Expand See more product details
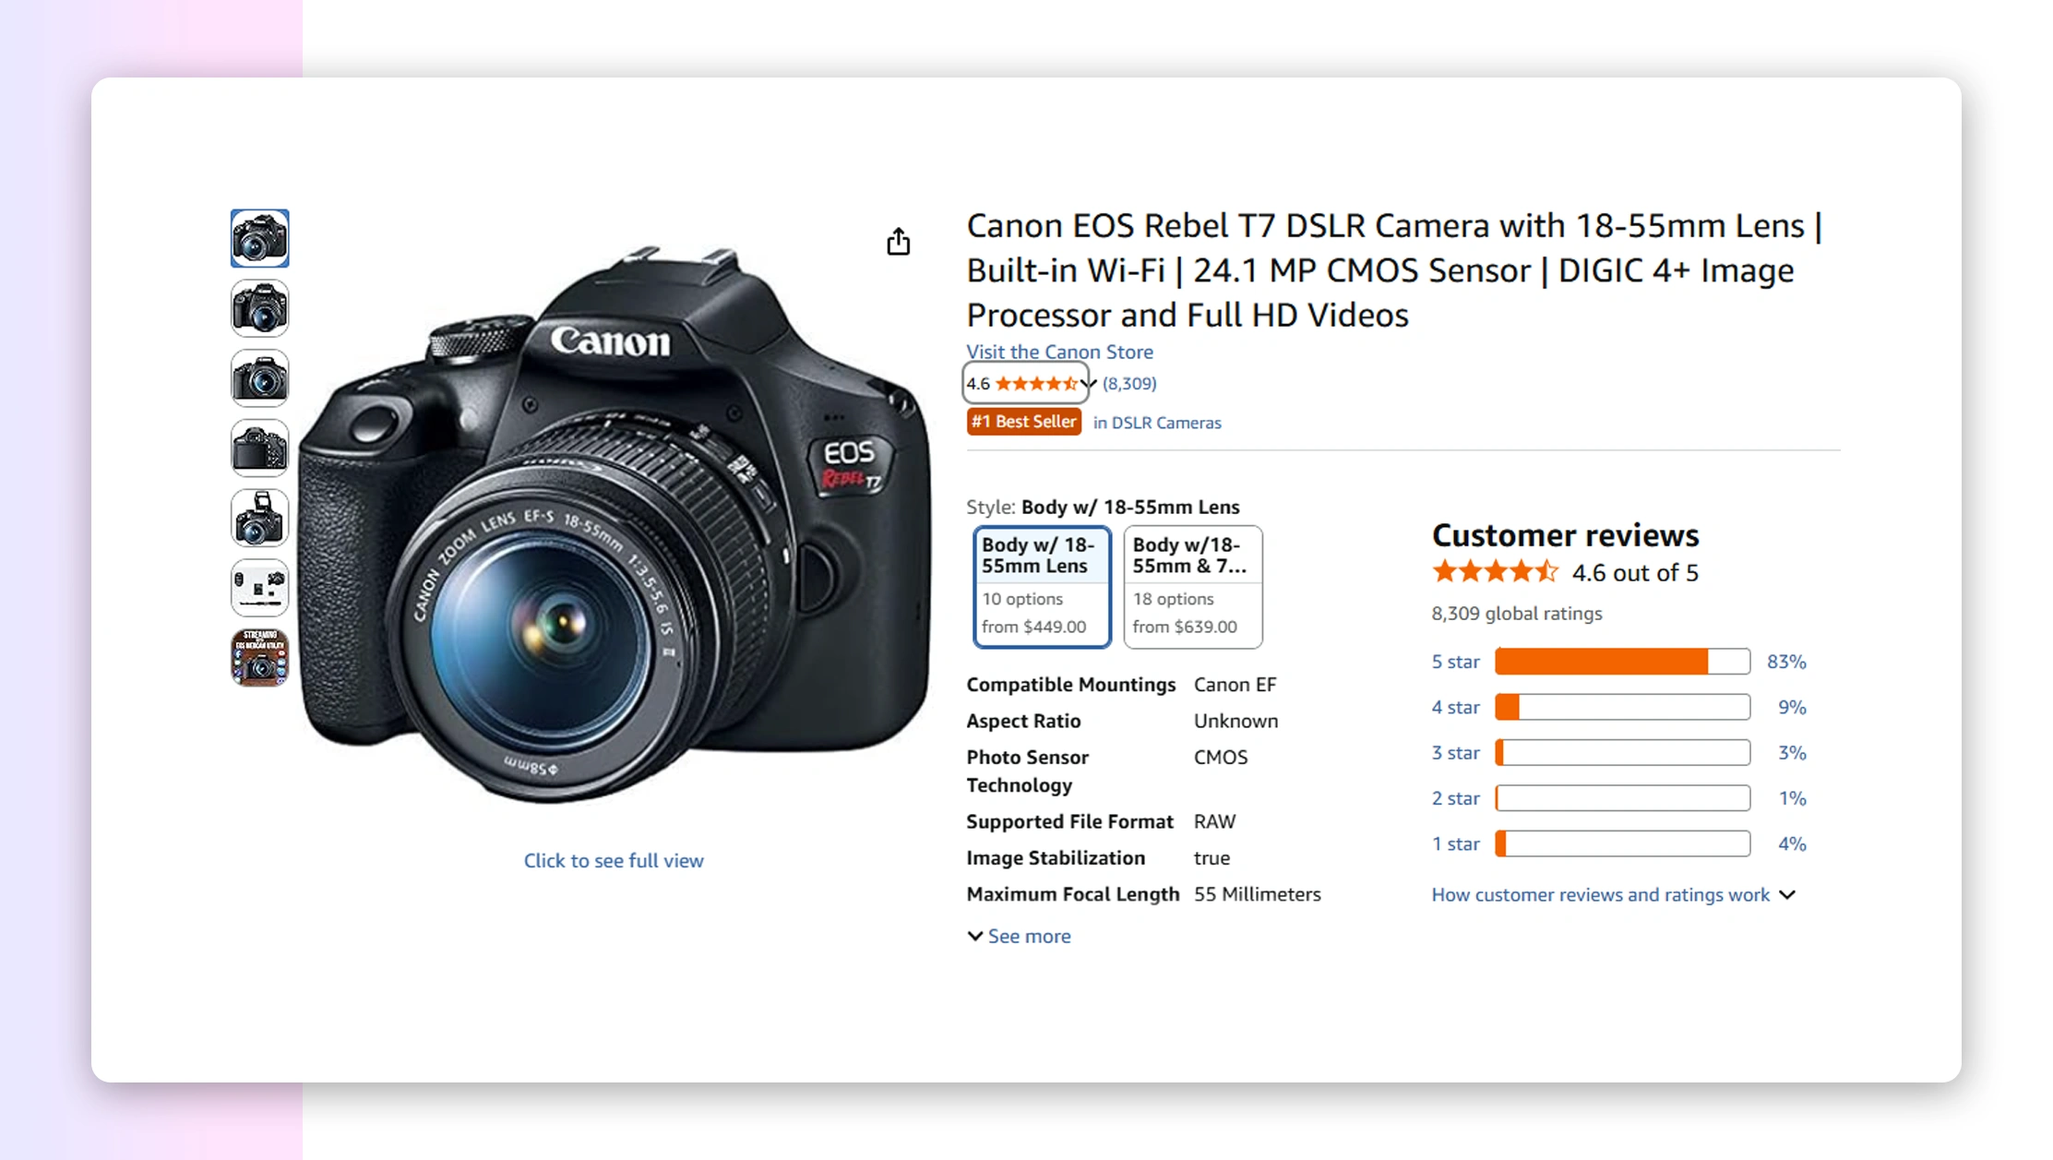Viewport: 2053px width, 1160px height. click(1020, 936)
